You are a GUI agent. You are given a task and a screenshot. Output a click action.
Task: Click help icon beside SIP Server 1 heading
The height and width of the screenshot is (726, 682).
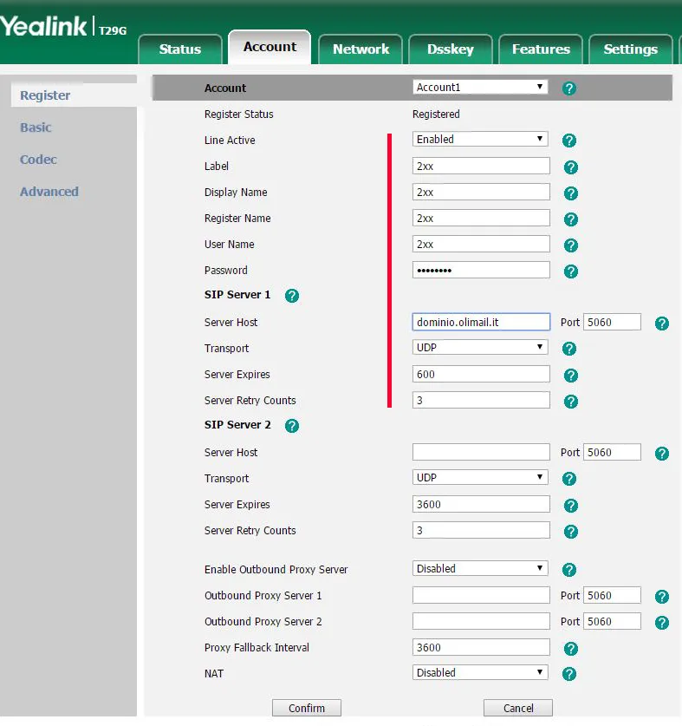point(292,296)
